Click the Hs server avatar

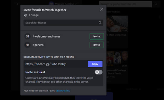pyautogui.click(x=28, y=45)
